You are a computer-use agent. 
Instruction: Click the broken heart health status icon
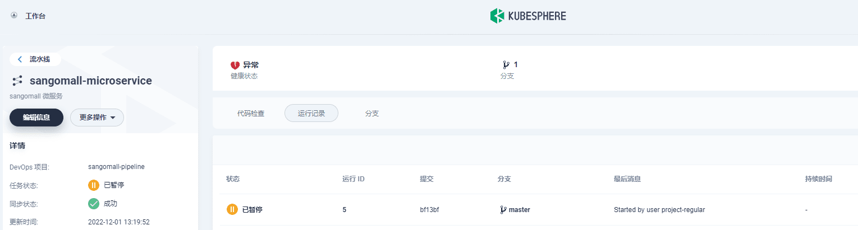point(235,65)
